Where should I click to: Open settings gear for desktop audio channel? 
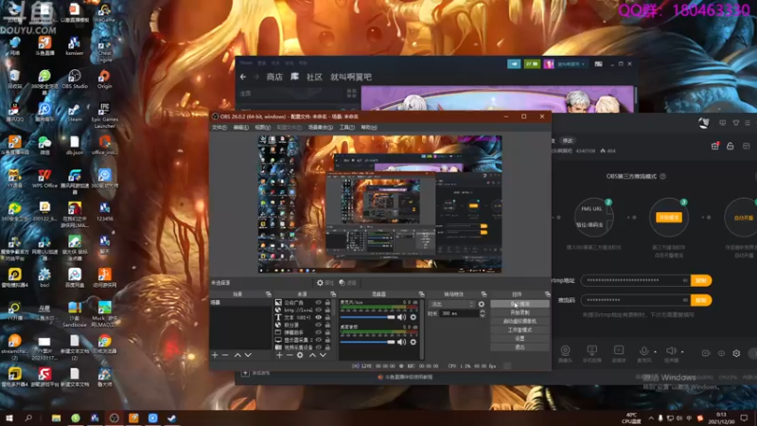pos(414,342)
